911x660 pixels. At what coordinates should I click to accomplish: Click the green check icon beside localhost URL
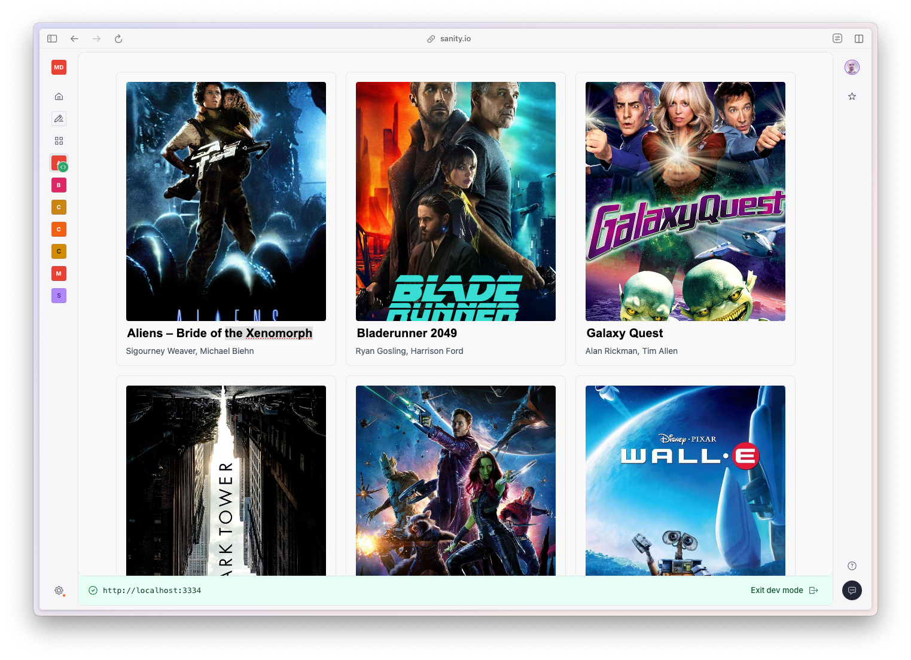93,590
